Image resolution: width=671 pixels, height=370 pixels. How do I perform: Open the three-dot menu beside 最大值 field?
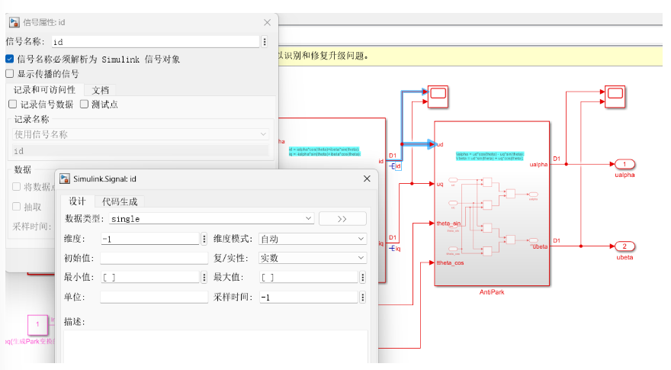click(x=362, y=277)
